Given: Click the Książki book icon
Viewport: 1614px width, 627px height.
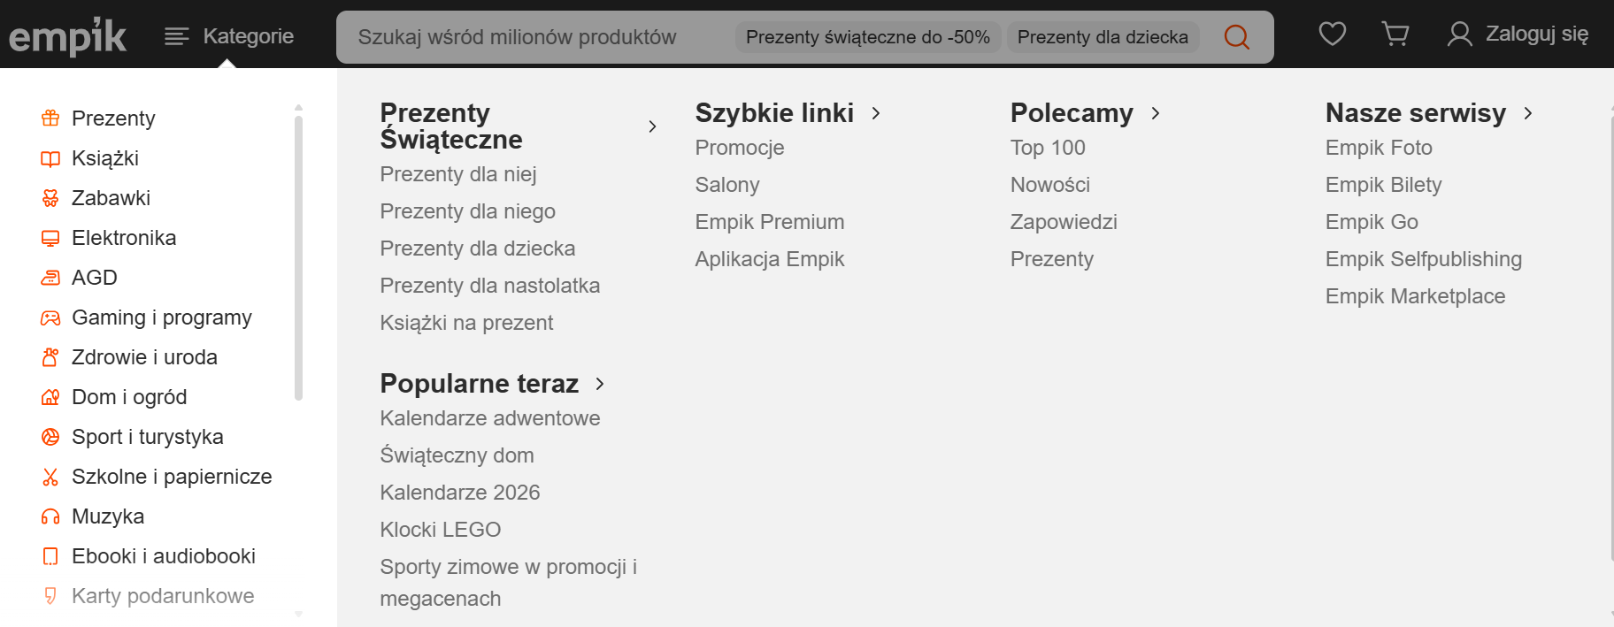Looking at the screenshot, I should pyautogui.click(x=50, y=157).
